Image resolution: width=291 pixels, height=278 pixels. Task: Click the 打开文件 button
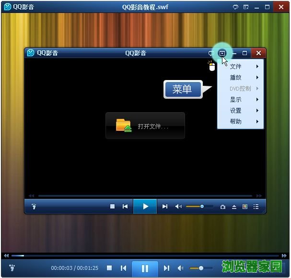[145, 126]
